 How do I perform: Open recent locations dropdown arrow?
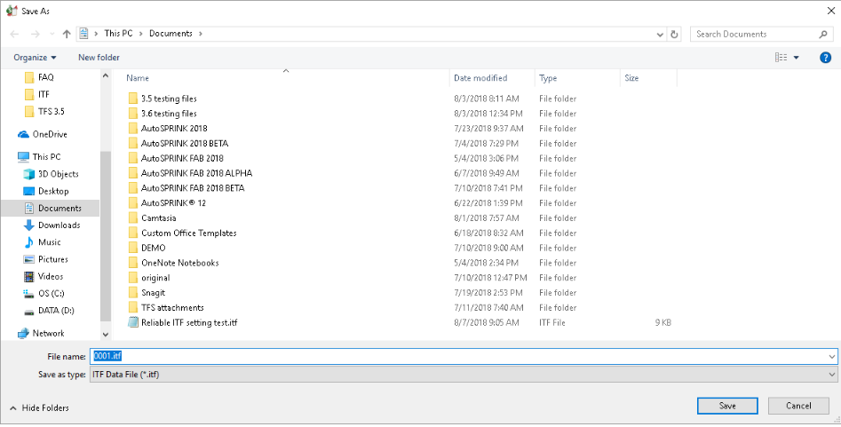coord(52,34)
